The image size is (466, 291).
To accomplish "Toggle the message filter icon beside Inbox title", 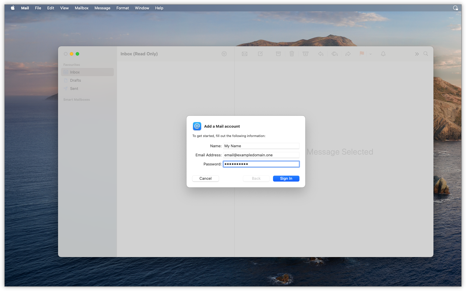I will click(x=224, y=54).
